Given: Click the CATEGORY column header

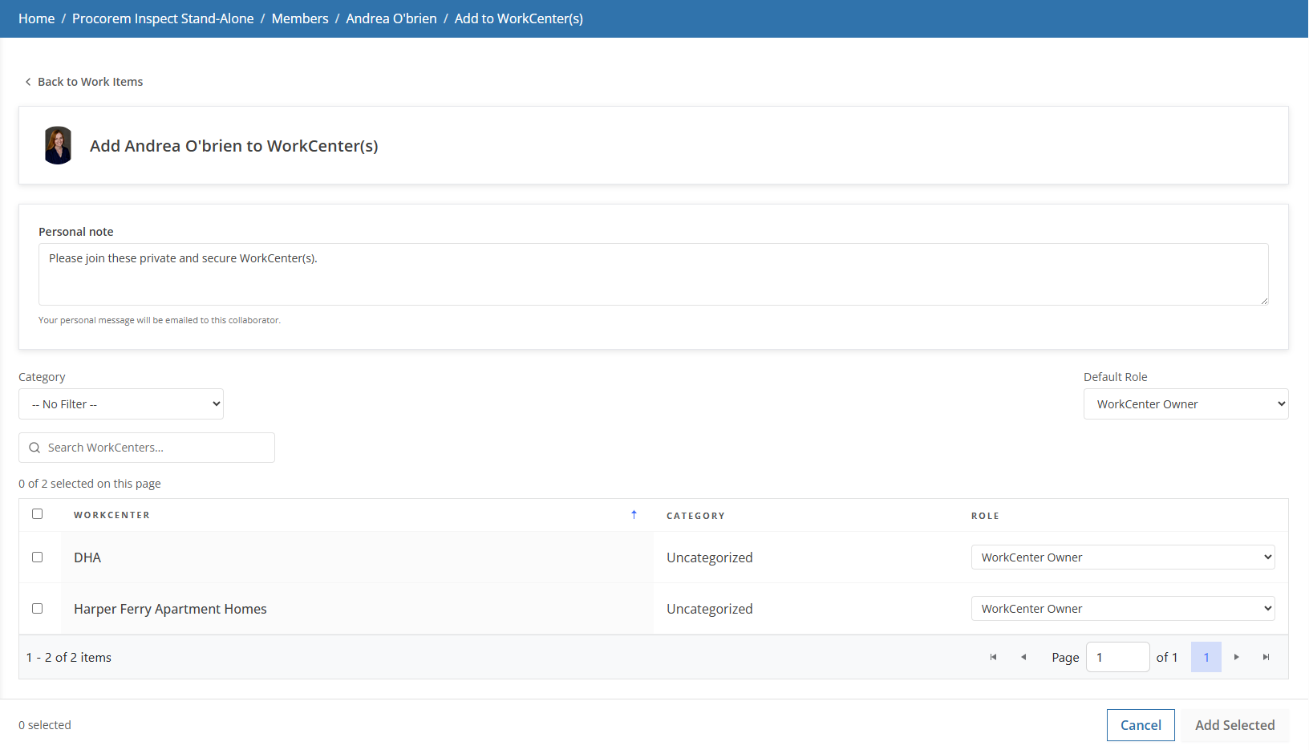Looking at the screenshot, I should coord(695,516).
